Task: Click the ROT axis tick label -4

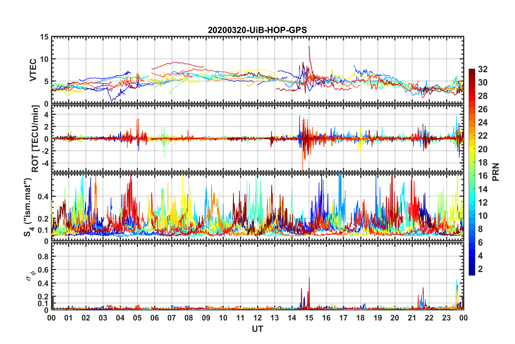Action: click(x=45, y=163)
